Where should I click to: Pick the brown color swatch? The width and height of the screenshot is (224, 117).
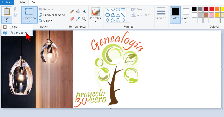coord(206,15)
